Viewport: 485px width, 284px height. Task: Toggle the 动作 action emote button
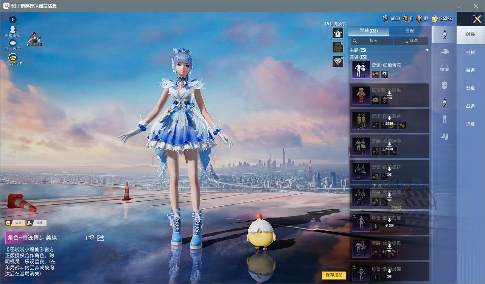click(37, 223)
